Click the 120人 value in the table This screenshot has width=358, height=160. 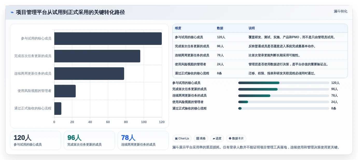coord(221,37)
